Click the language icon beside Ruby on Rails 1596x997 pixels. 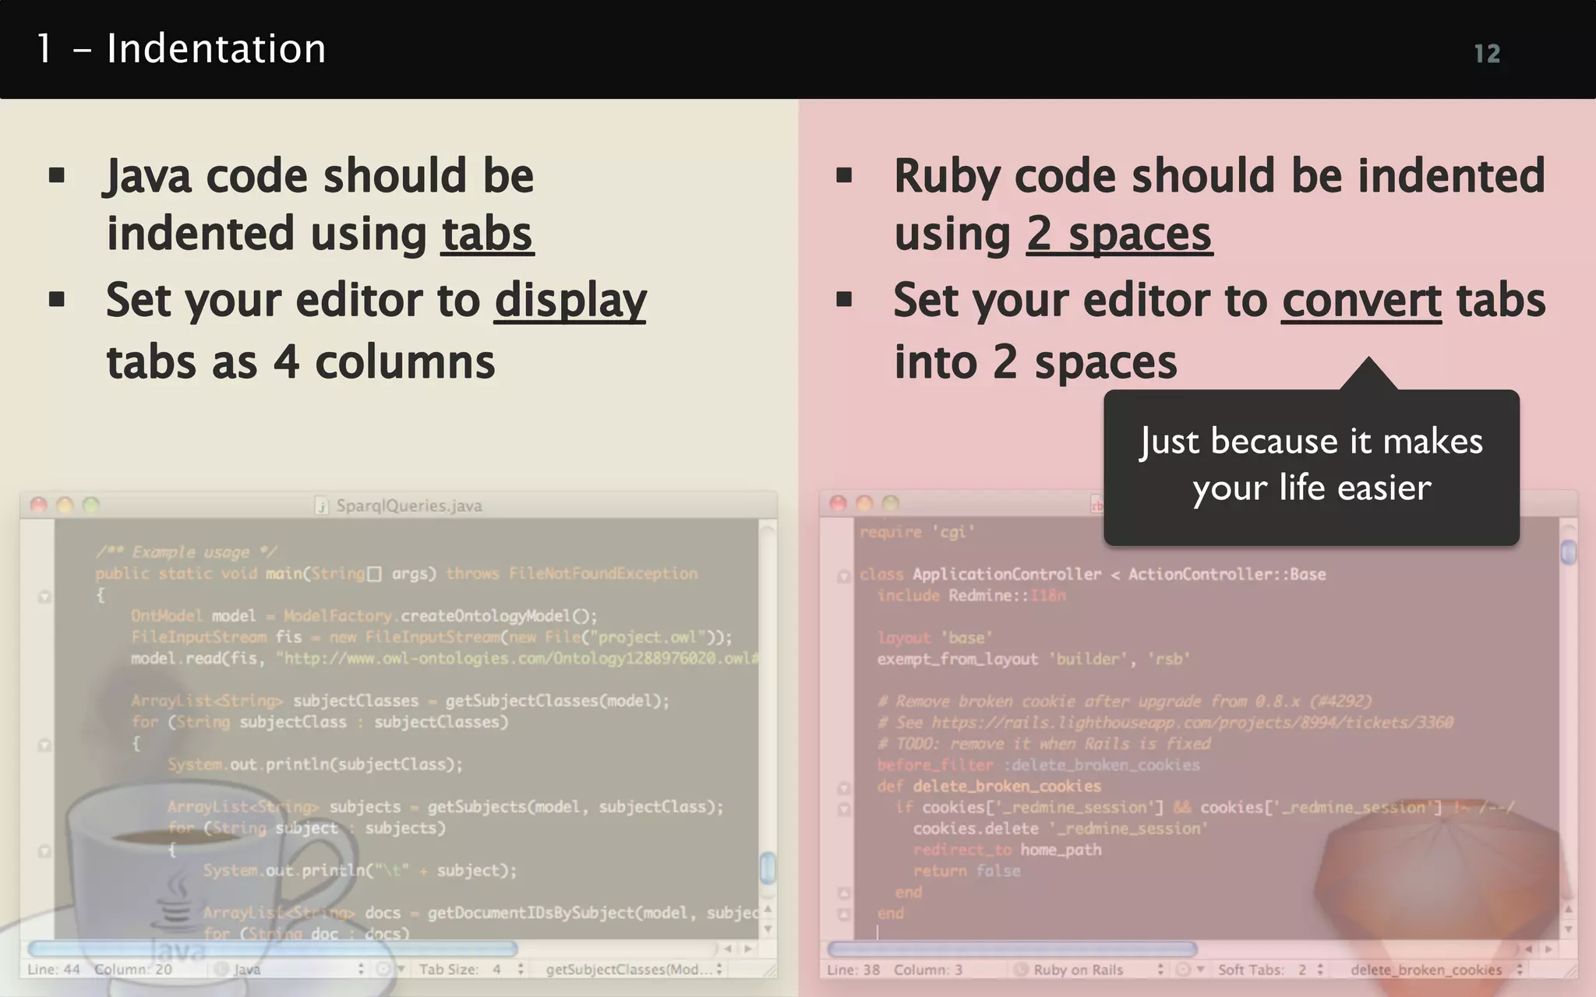[1020, 970]
